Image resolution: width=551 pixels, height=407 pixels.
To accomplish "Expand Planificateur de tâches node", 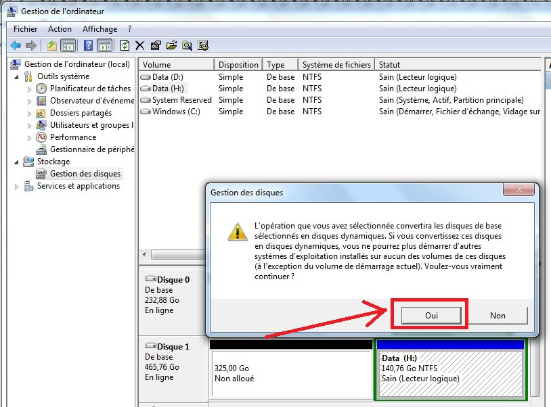I will tap(29, 89).
